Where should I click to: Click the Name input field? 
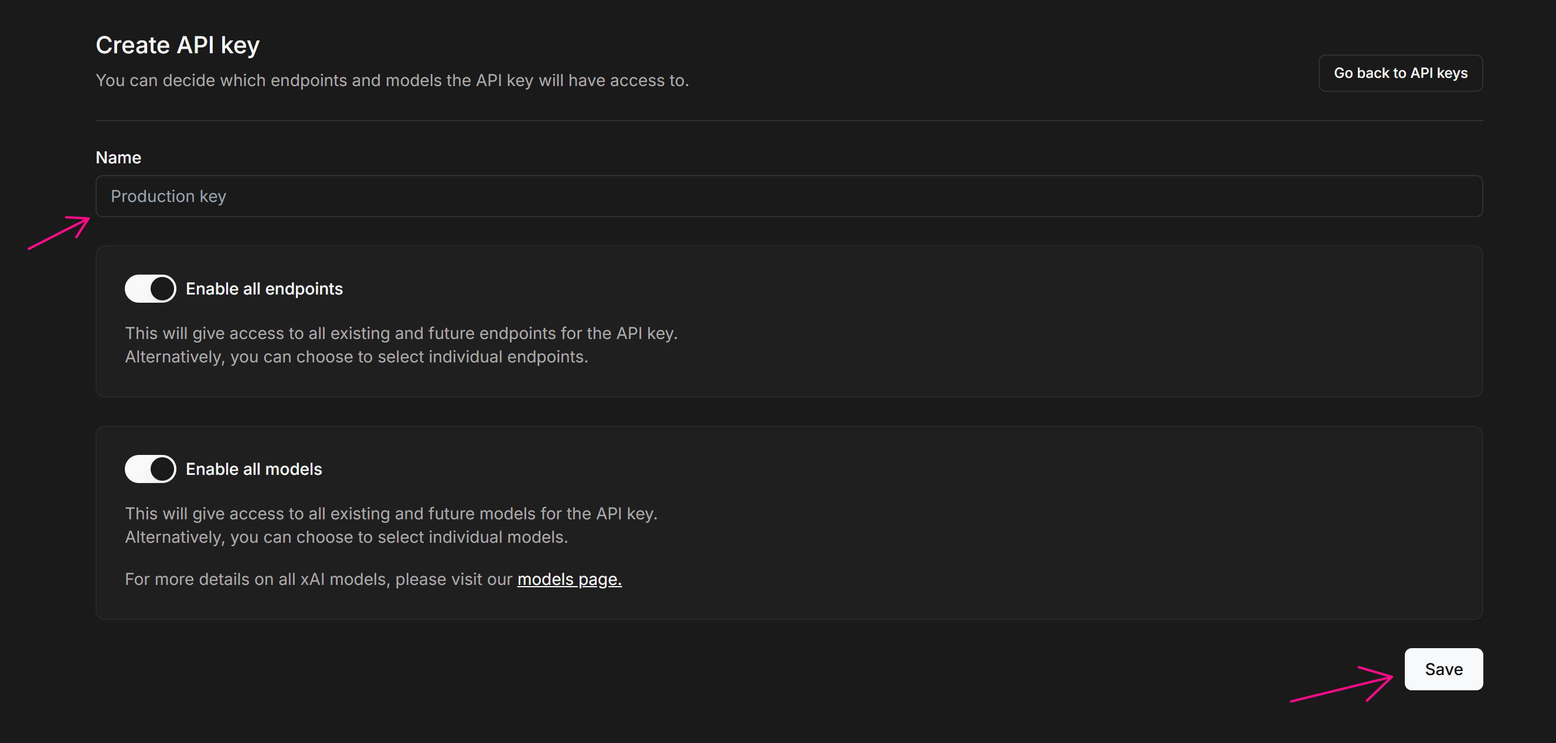pos(788,196)
